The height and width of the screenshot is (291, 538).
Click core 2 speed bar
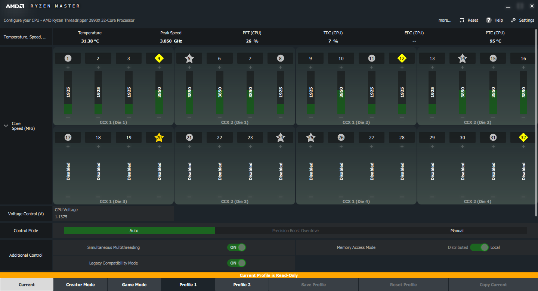click(x=98, y=93)
